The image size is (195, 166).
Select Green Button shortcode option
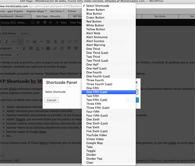[109, 17]
